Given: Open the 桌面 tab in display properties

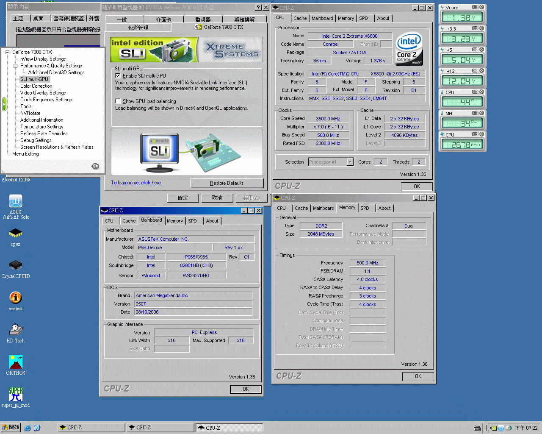Looking at the screenshot, I should coord(39,18).
